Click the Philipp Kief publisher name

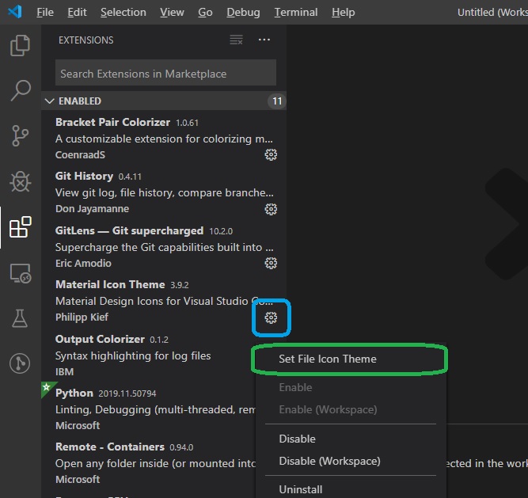coord(82,317)
